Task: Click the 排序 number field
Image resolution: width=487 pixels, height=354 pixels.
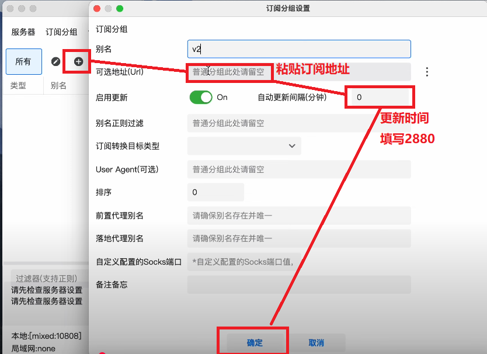Action: point(215,192)
